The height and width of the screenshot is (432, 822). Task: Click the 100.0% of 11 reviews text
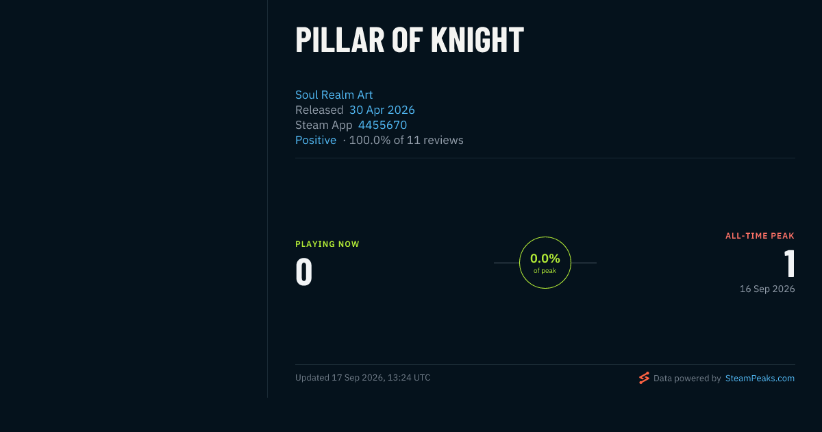(x=406, y=140)
